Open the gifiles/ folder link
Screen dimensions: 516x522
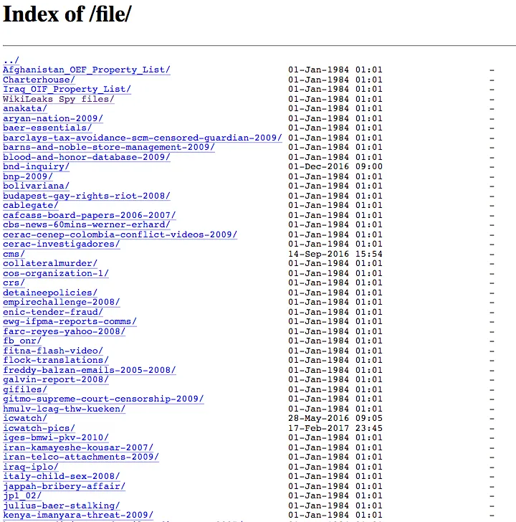tap(25, 389)
